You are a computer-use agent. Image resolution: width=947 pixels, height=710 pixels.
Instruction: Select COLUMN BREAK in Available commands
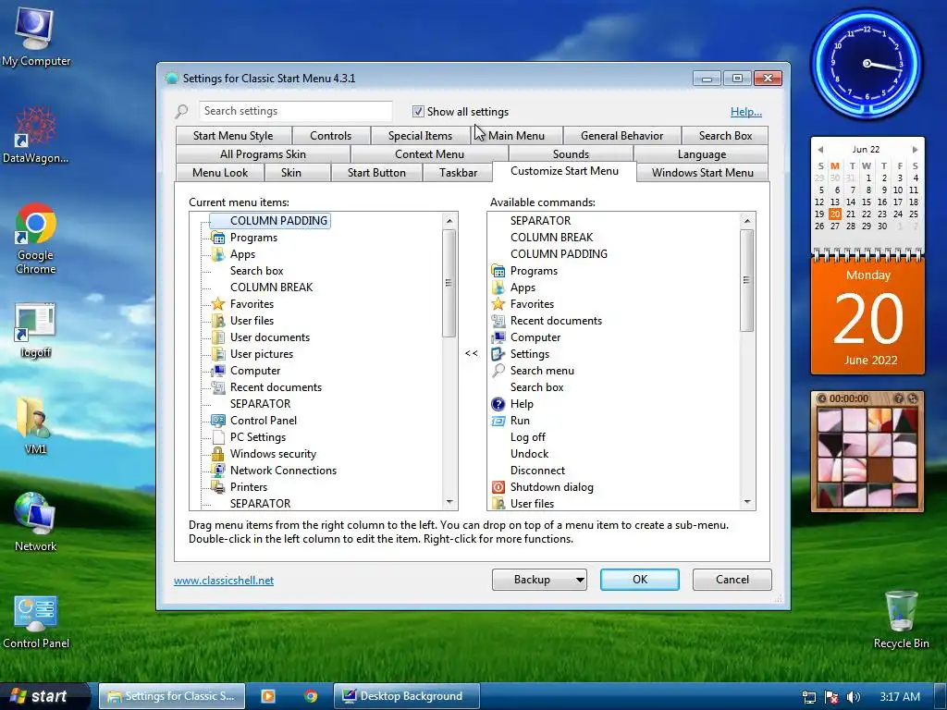coord(551,238)
